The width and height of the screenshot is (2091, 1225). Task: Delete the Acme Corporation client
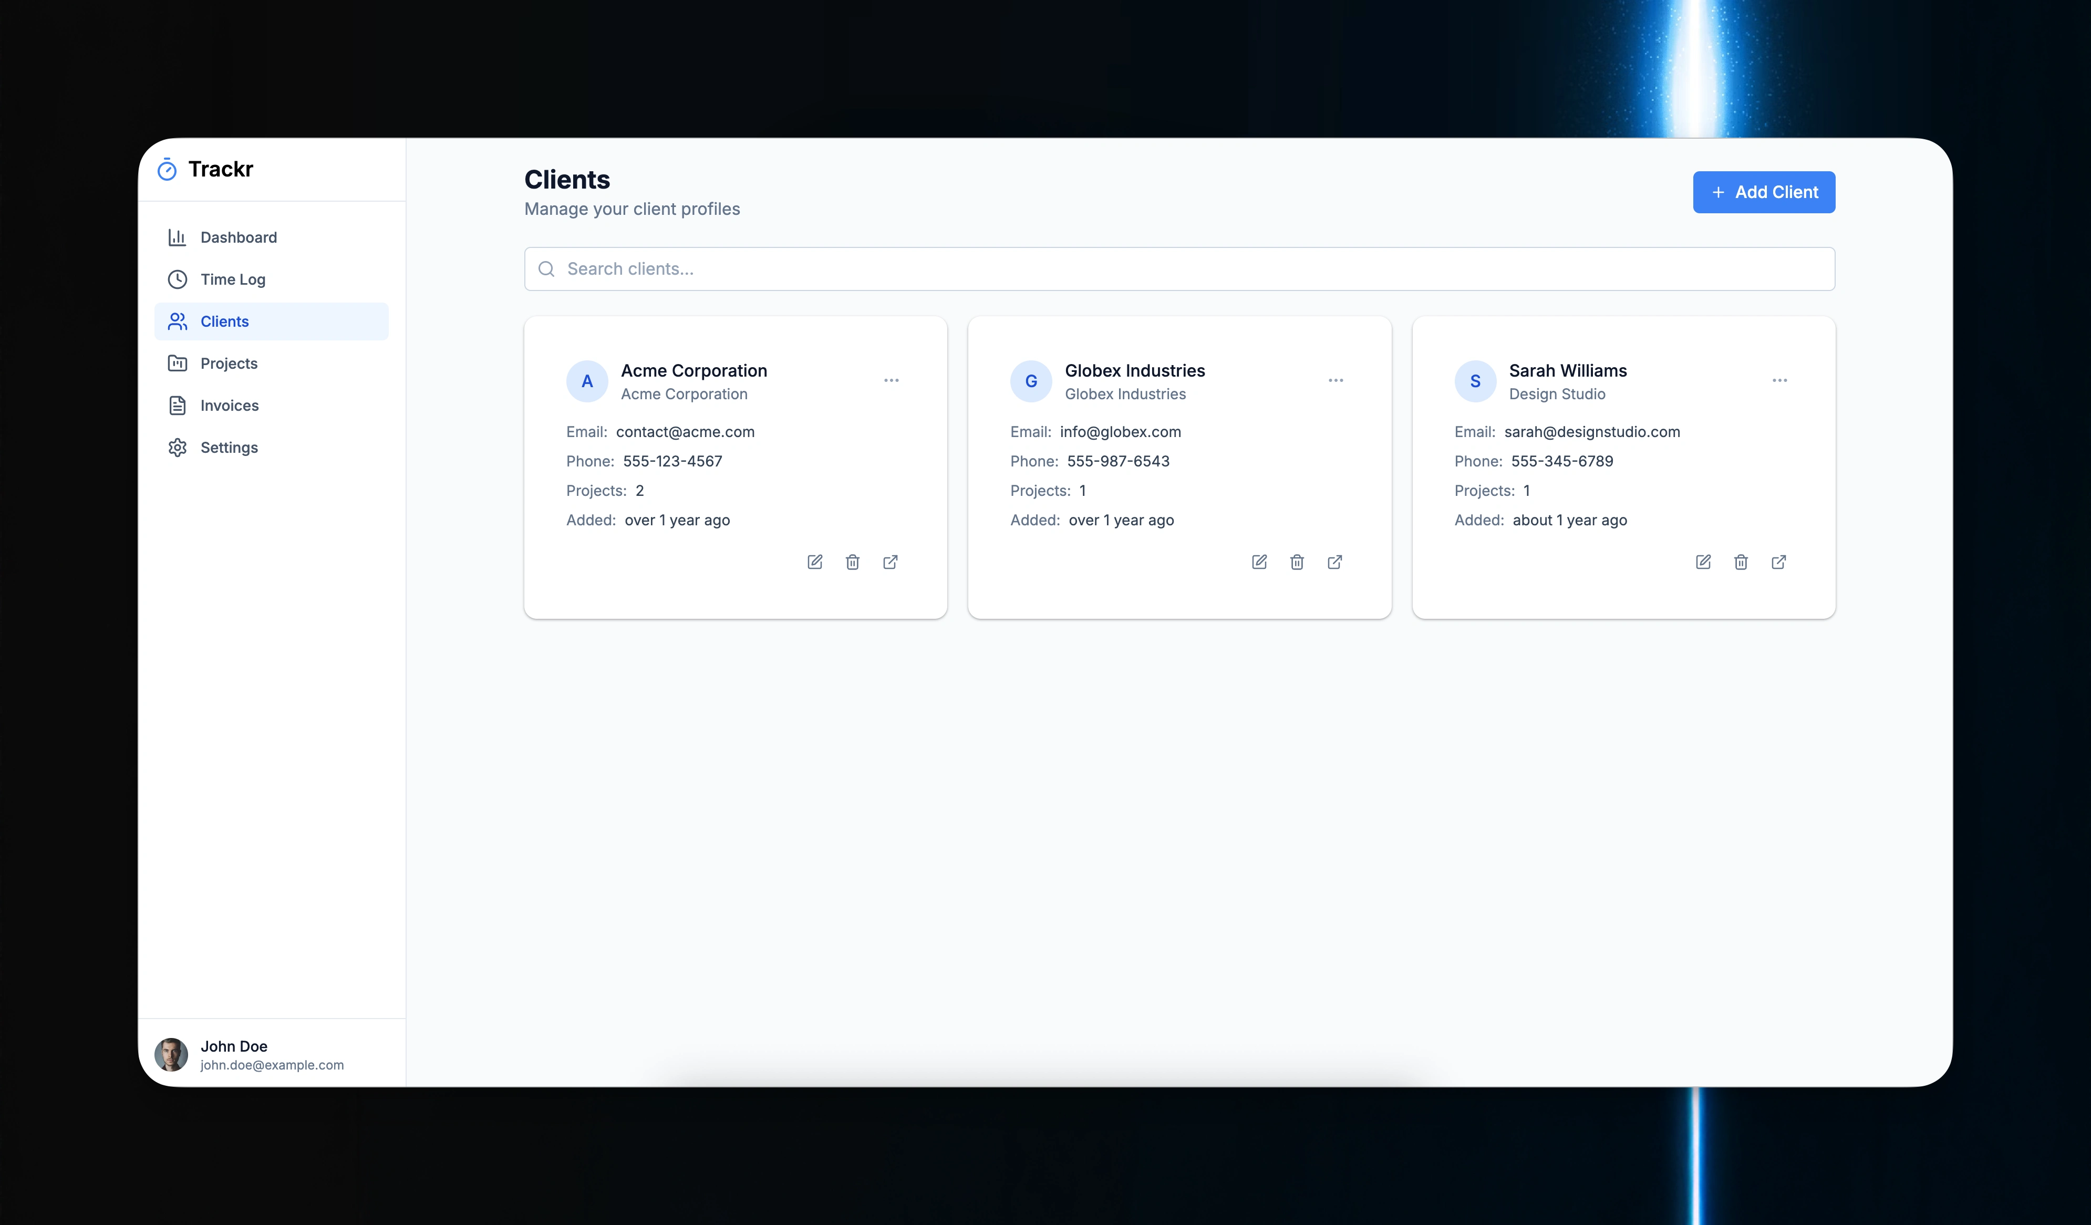(x=852, y=562)
